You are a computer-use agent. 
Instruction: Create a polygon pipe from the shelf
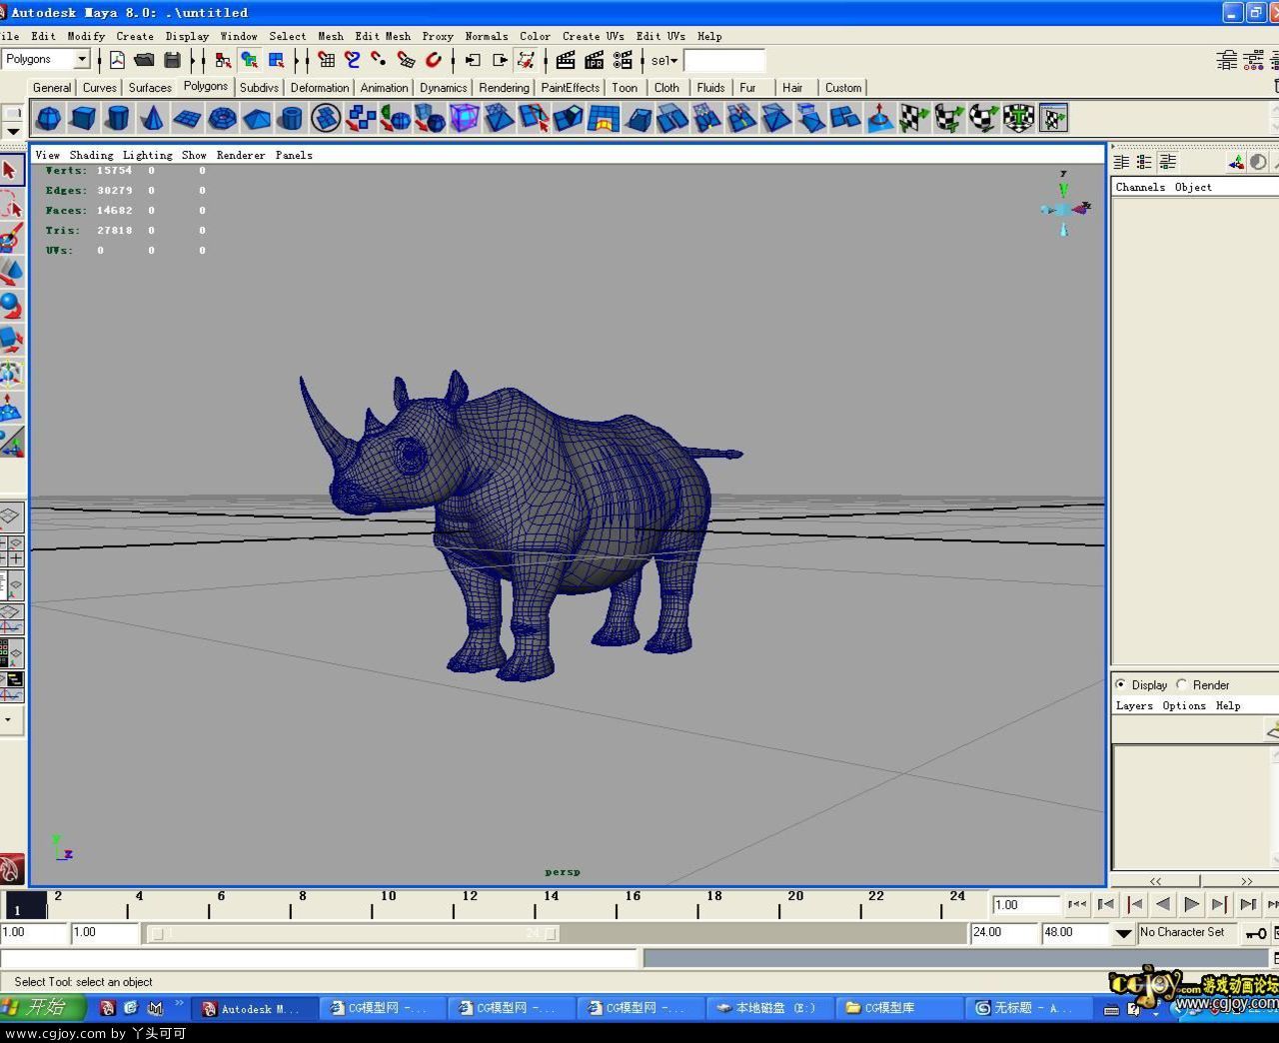pos(291,119)
